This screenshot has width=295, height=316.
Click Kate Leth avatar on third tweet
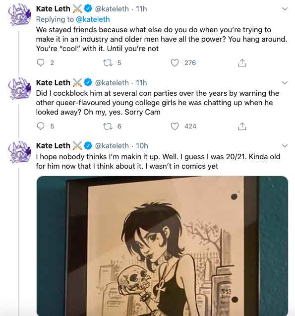pyautogui.click(x=19, y=153)
